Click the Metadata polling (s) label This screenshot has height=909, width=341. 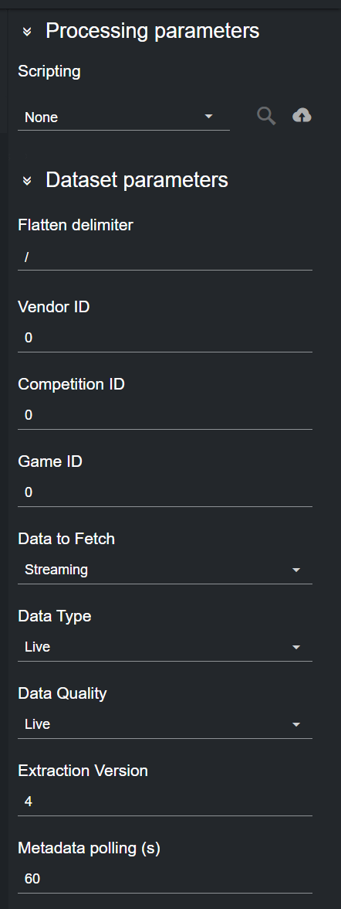coord(89,848)
